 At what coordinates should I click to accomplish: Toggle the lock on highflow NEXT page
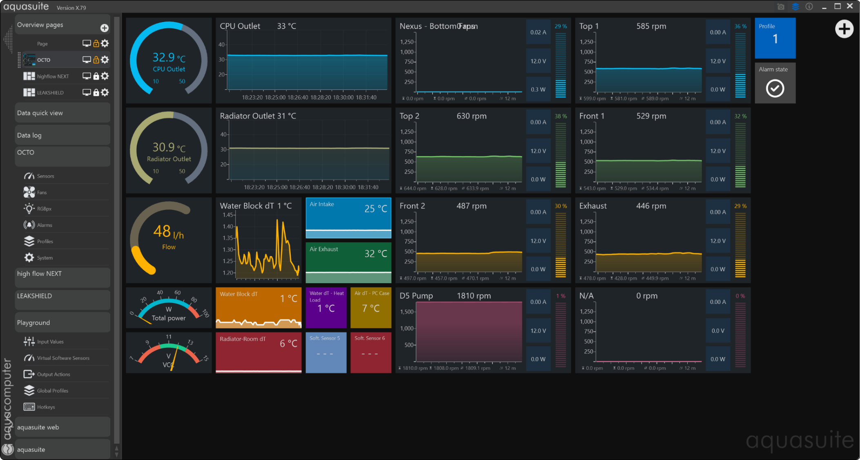coord(96,76)
